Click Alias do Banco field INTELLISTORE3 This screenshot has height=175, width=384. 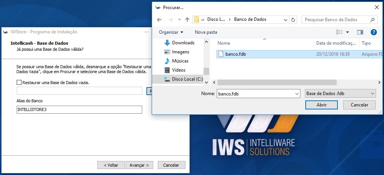[x=79, y=109]
